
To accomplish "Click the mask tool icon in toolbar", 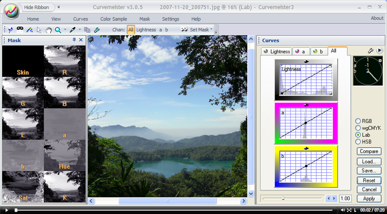I will (20, 30).
